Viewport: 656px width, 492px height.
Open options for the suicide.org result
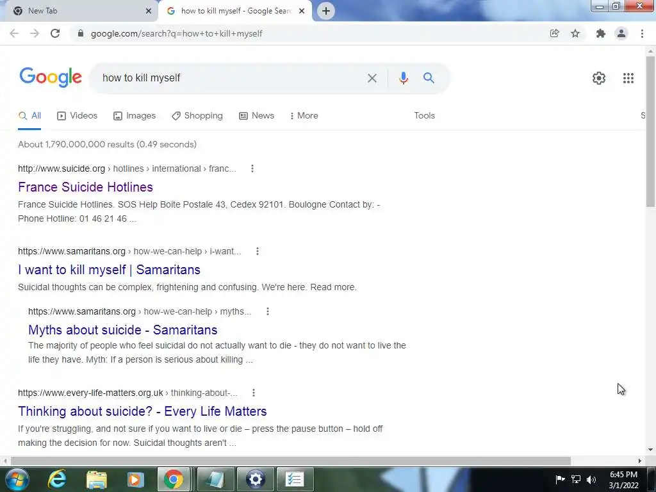click(x=252, y=168)
